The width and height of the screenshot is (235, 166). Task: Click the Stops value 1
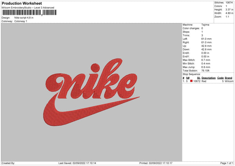pyautogui.click(x=202, y=32)
